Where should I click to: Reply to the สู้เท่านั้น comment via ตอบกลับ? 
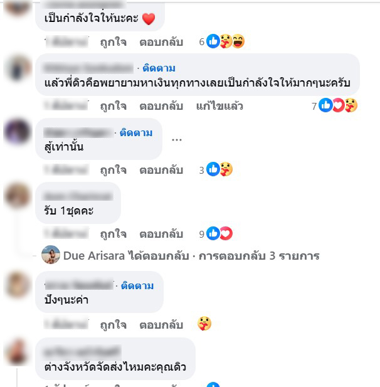[x=161, y=170]
